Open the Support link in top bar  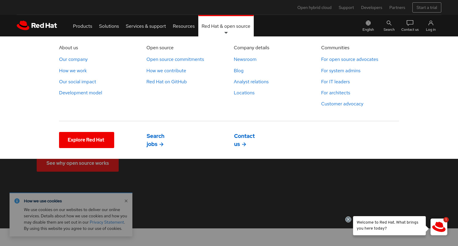click(346, 7)
